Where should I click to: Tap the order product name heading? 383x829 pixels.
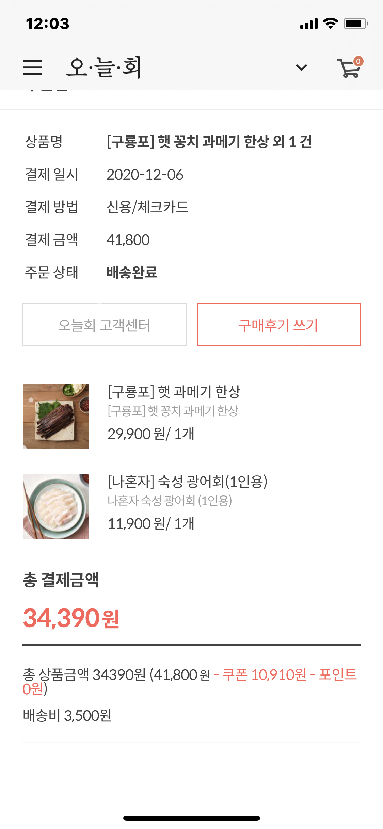pyautogui.click(x=209, y=142)
